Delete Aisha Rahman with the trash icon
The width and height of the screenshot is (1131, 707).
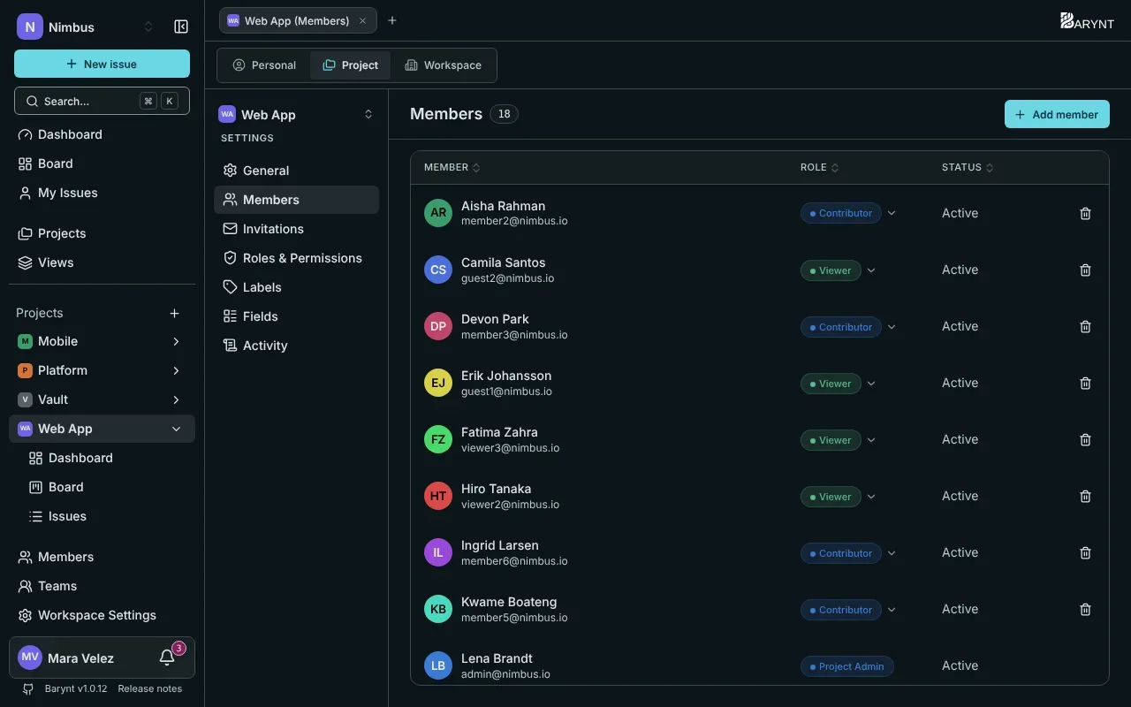click(1086, 213)
